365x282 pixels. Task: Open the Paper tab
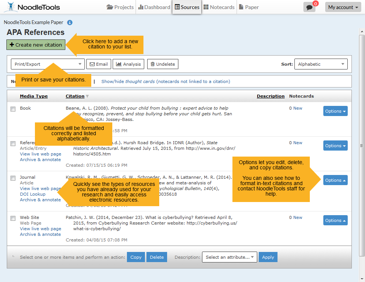tap(249, 7)
